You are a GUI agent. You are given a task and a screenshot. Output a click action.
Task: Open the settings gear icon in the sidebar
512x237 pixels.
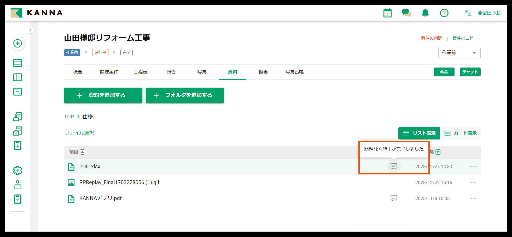click(x=18, y=170)
